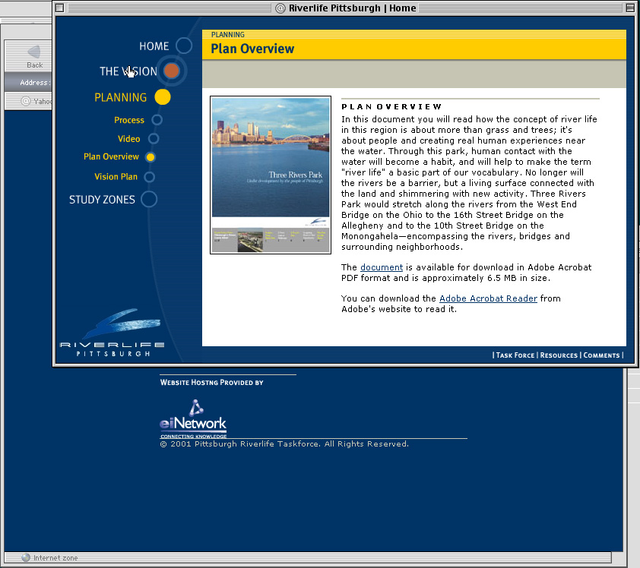640x568 pixels.
Task: Click the circle icon beside HOME
Action: click(184, 46)
